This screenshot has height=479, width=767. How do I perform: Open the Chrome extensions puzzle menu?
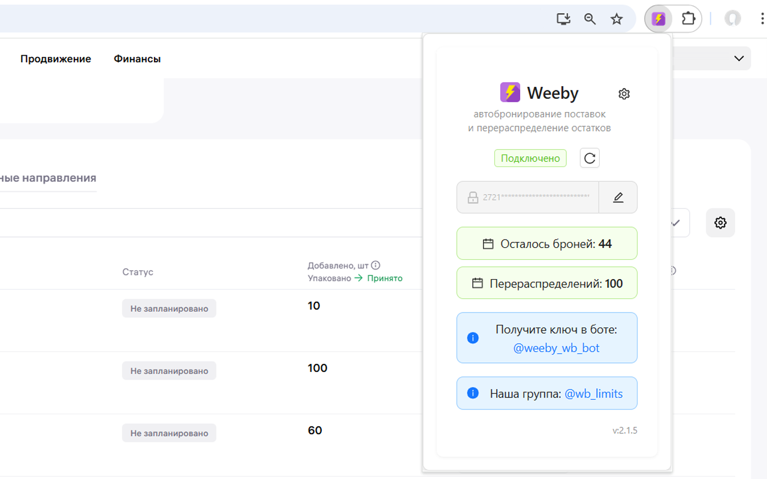pyautogui.click(x=689, y=19)
